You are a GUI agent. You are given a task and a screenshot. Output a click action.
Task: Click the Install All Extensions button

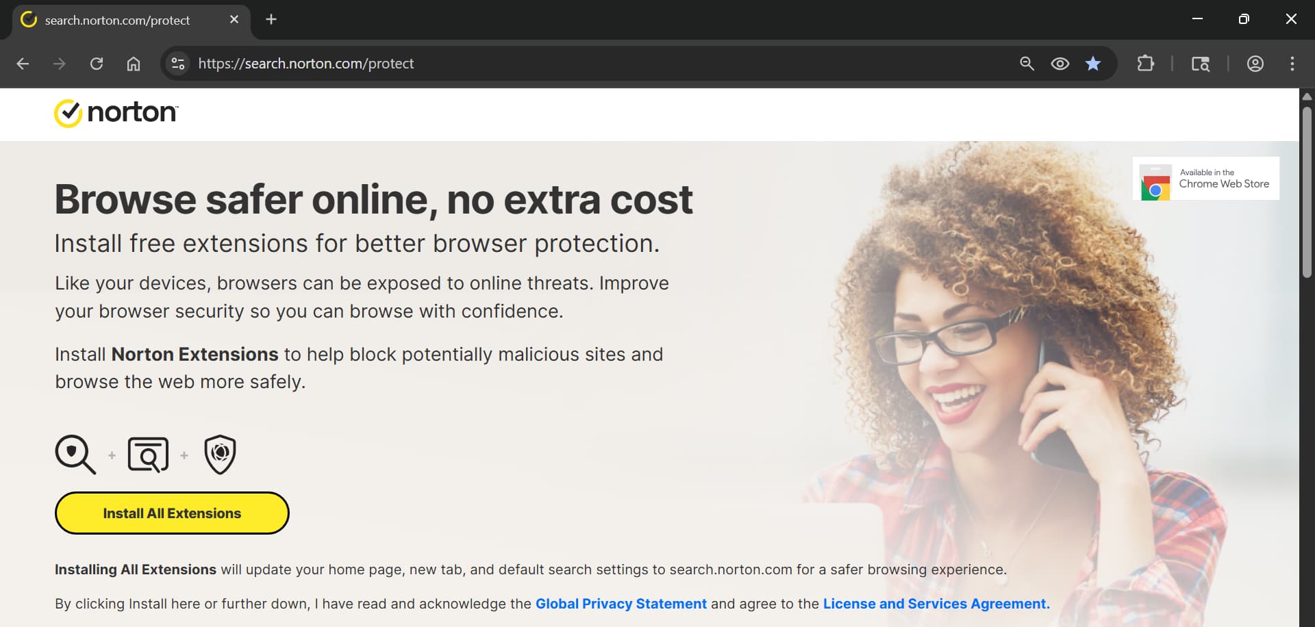172,513
